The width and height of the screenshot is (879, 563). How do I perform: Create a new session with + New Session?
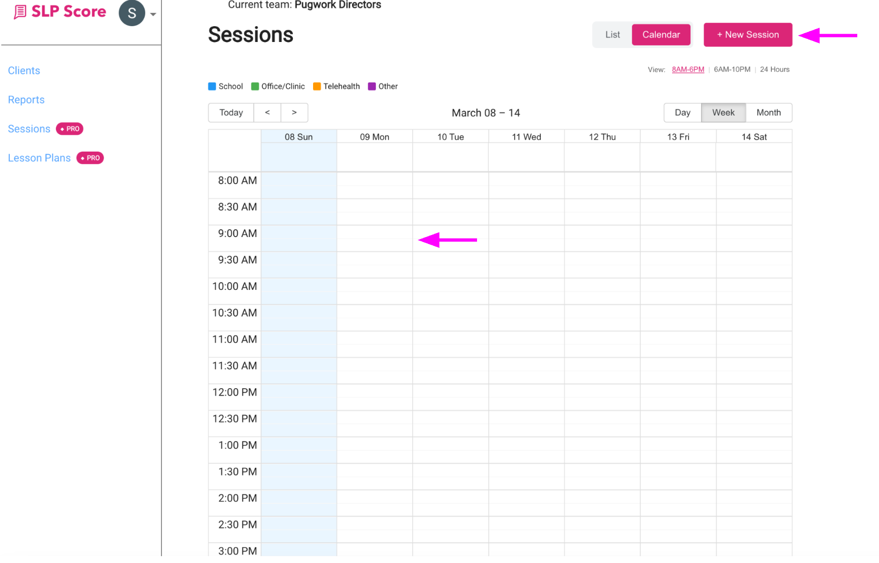748,35
